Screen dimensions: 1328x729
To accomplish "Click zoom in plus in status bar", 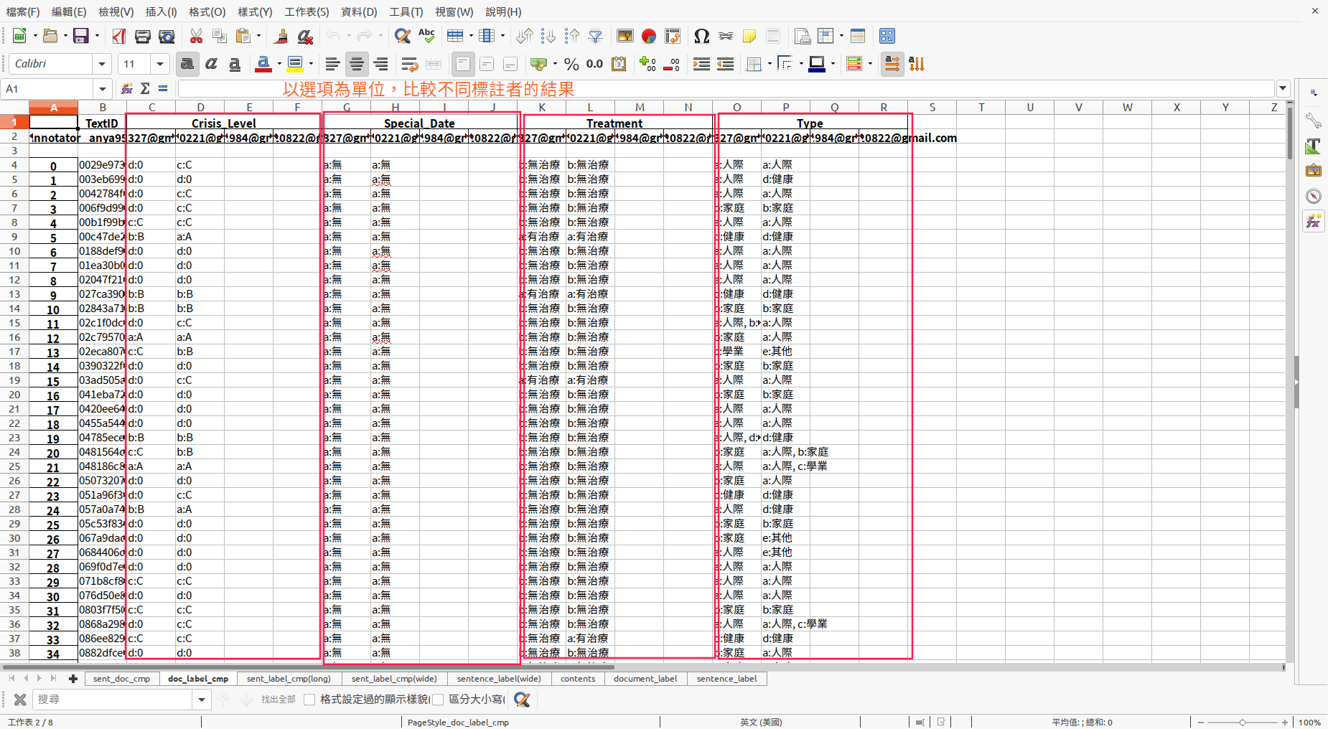I will [1285, 722].
